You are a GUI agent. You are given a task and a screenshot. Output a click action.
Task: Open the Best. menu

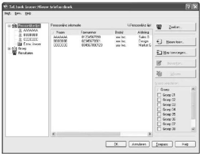click(x=8, y=13)
